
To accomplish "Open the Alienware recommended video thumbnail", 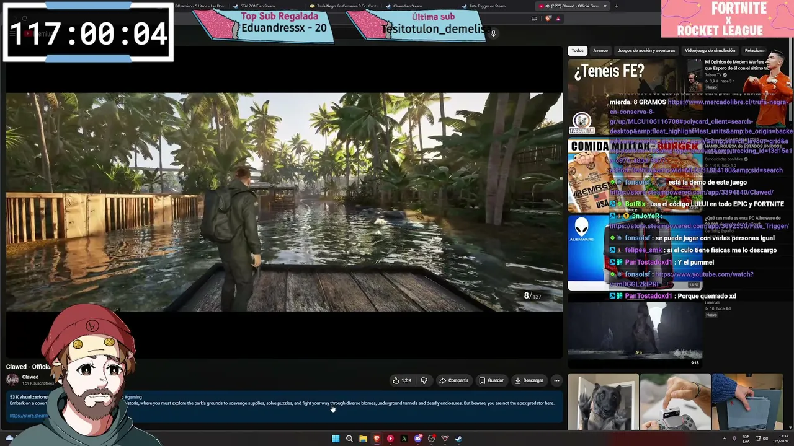I will click(x=635, y=253).
